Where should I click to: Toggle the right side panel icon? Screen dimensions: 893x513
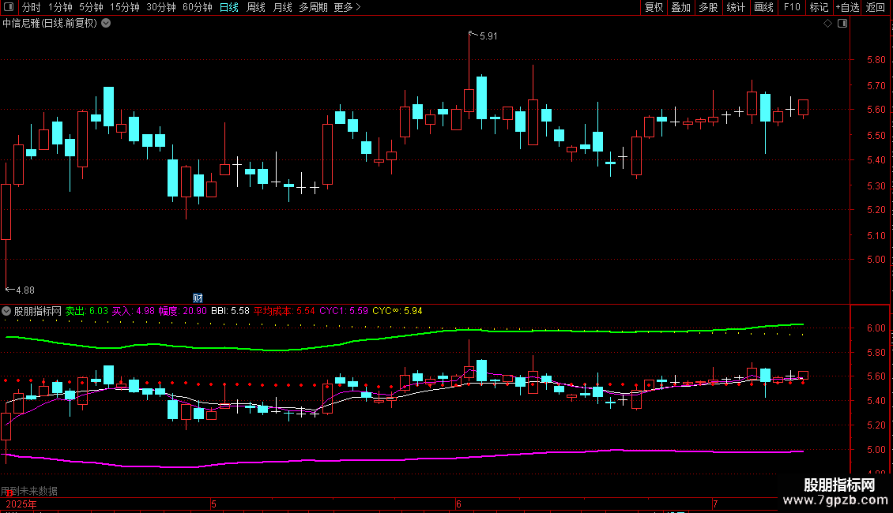(842, 24)
